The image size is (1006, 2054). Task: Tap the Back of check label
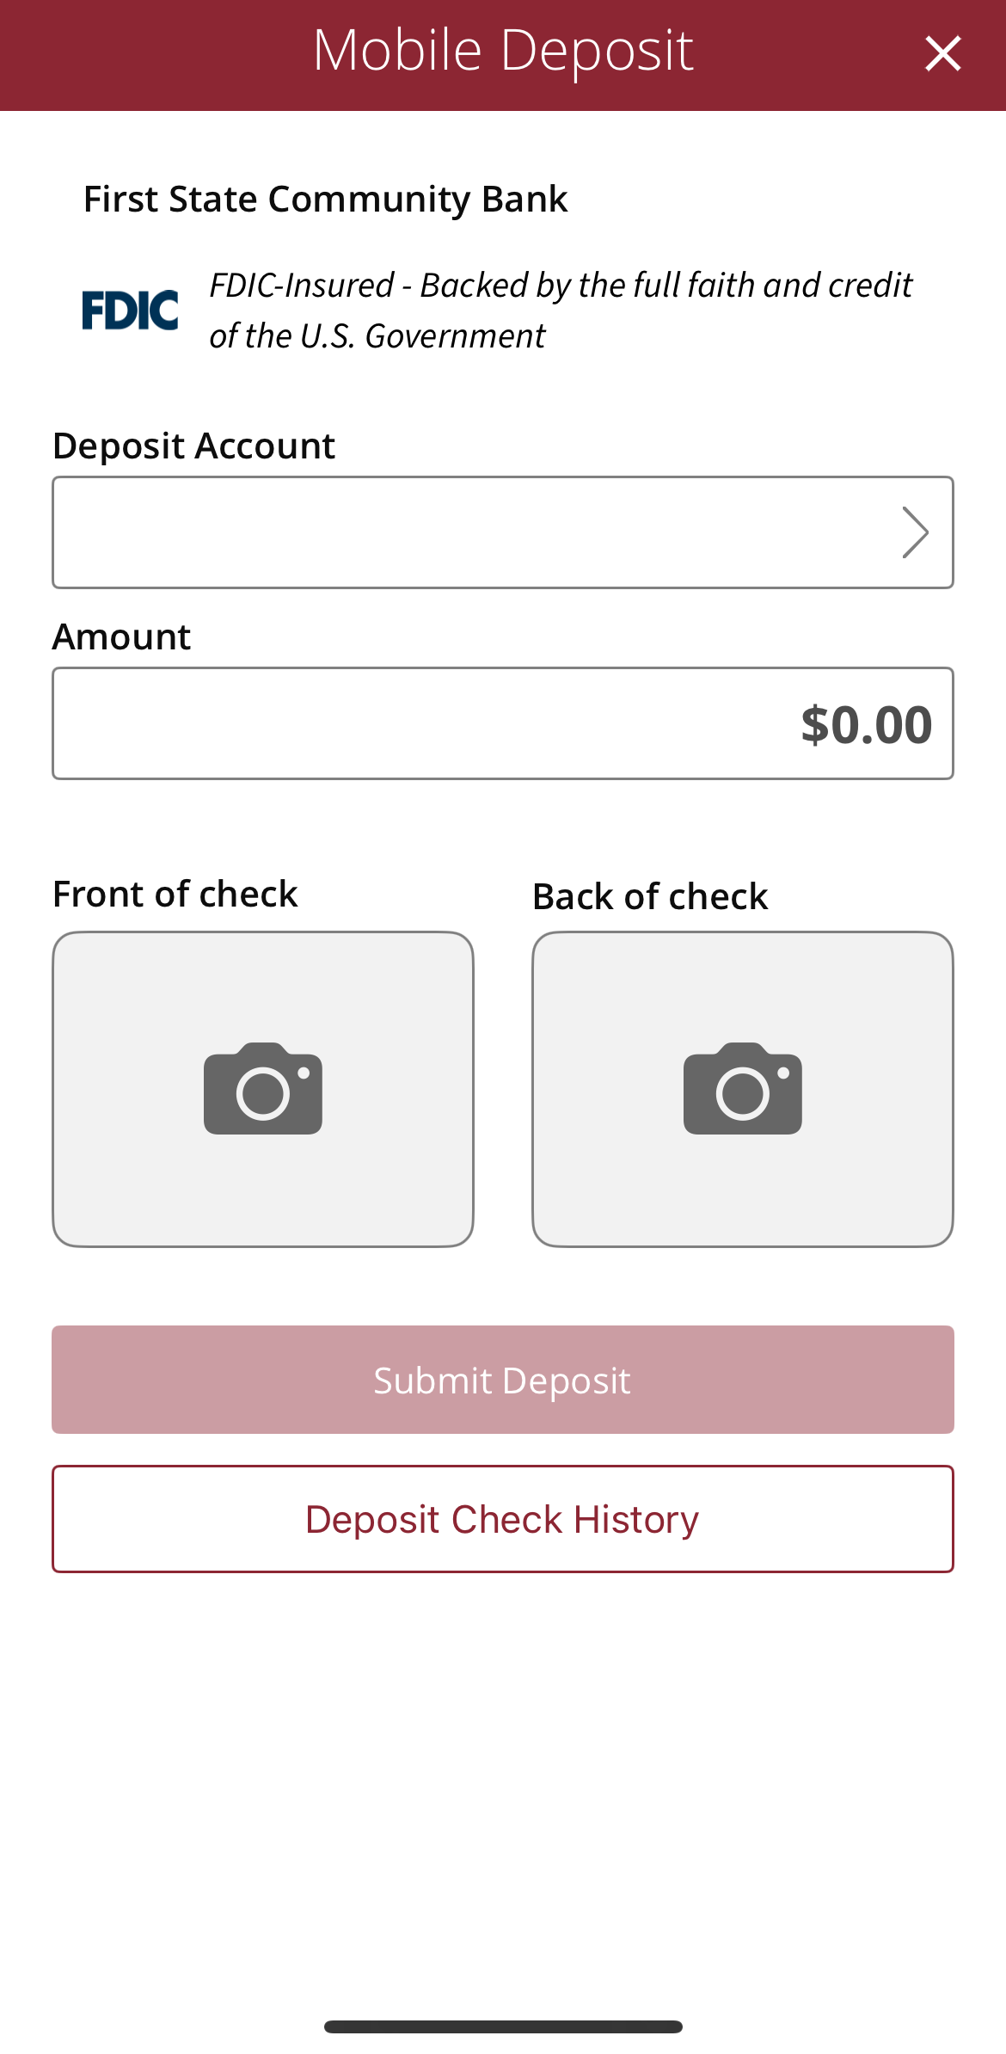pos(650,896)
